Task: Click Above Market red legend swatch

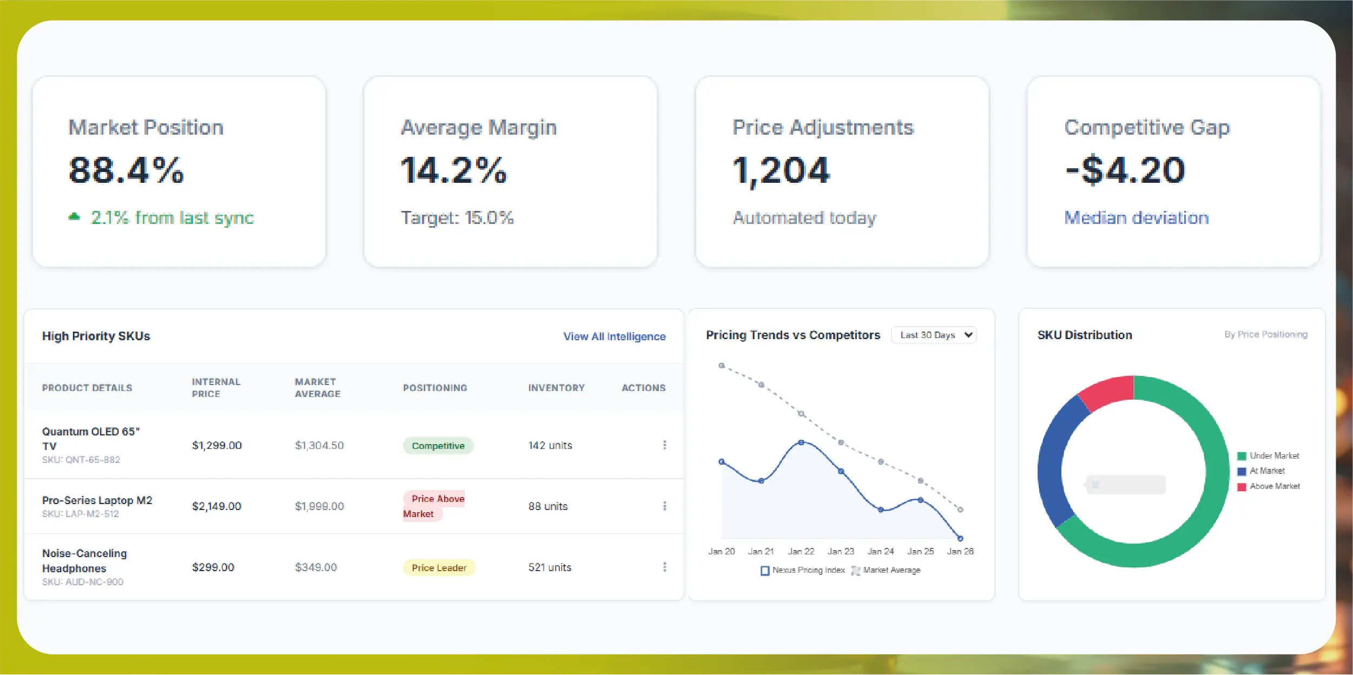Action: (1242, 487)
